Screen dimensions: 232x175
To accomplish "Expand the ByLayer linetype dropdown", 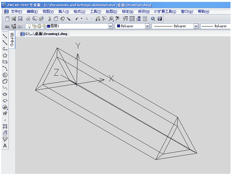I will point(196,26).
